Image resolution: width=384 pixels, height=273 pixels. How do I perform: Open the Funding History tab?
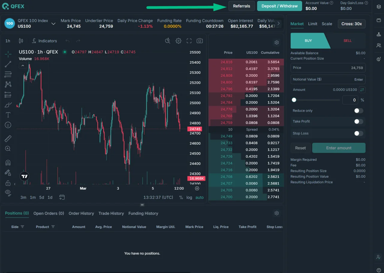pyautogui.click(x=143, y=213)
